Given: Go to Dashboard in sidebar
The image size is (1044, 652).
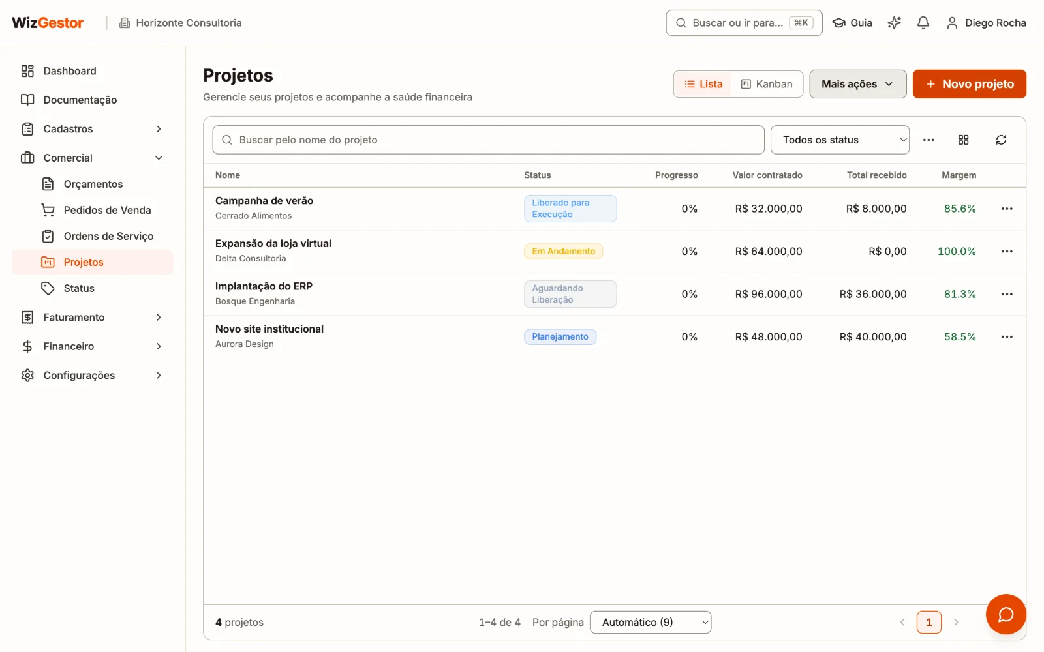Looking at the screenshot, I should [93, 71].
